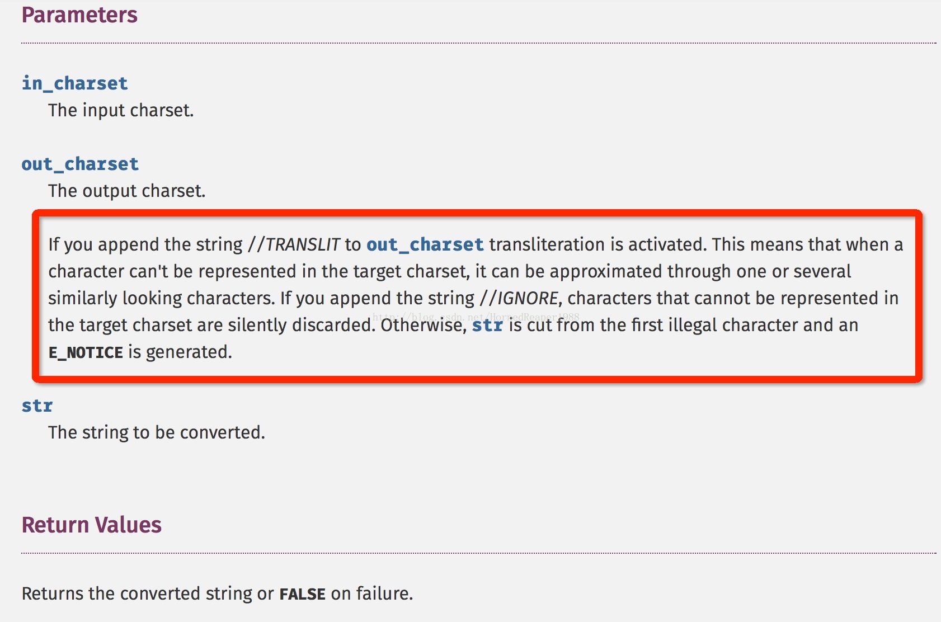The width and height of the screenshot is (941, 622).
Task: Click "The output charset." description
Action: (x=127, y=191)
